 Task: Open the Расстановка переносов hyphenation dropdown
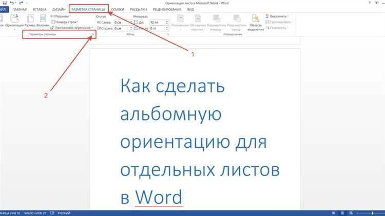tap(72, 28)
